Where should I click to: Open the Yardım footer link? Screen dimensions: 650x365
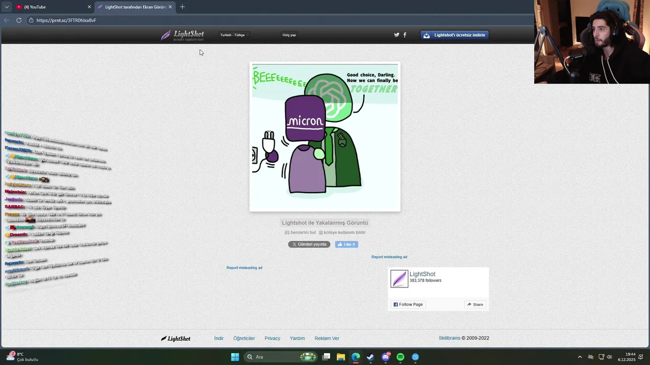[x=297, y=339]
